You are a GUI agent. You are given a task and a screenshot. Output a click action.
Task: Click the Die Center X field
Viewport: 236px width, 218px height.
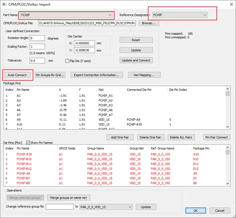click(x=84, y=43)
